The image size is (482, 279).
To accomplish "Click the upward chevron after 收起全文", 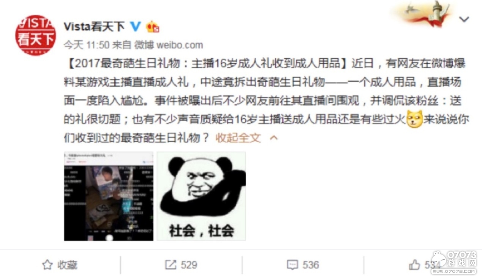I will coord(273,138).
